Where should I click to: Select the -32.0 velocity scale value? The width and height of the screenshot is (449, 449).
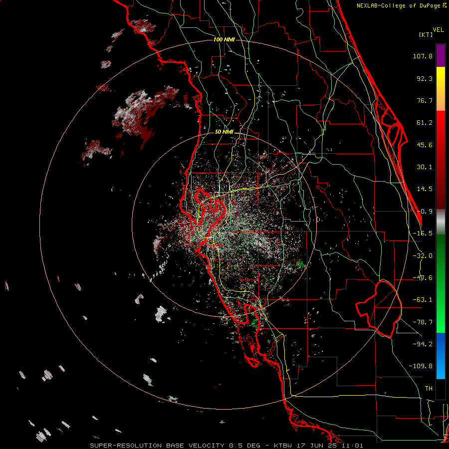(x=423, y=256)
